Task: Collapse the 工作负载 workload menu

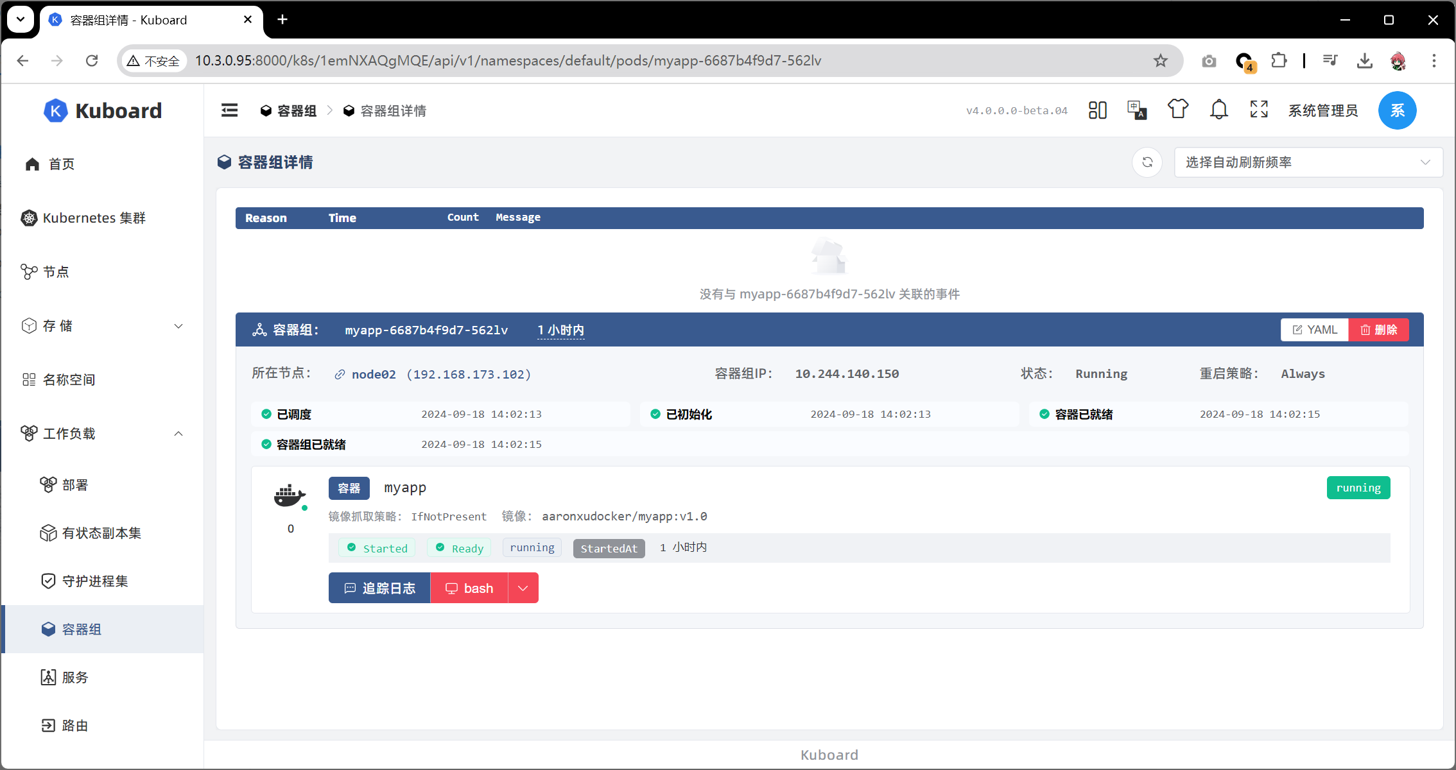Action: point(103,434)
